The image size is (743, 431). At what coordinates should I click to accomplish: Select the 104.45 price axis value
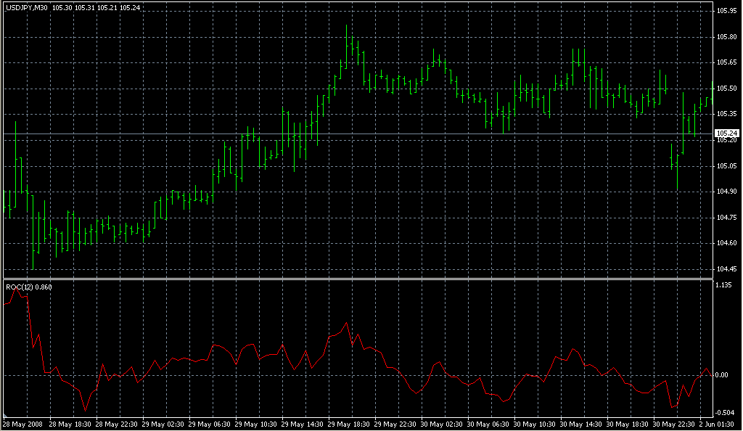tap(726, 269)
